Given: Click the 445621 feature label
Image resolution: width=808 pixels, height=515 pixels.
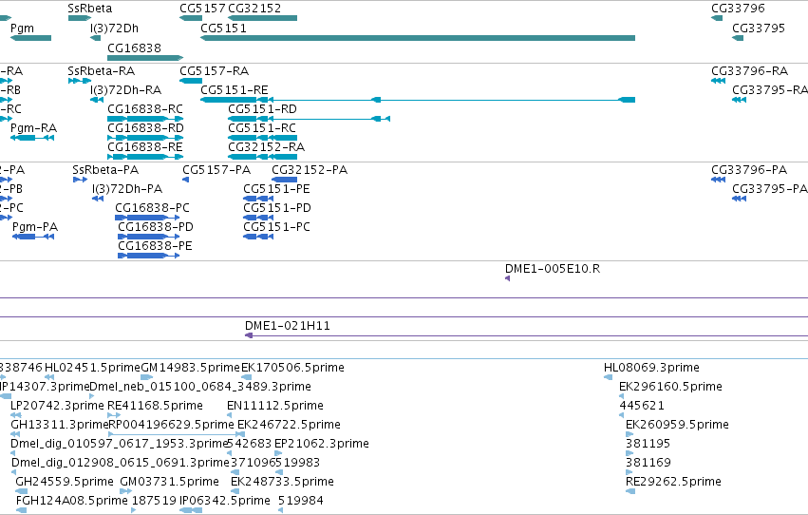Looking at the screenshot, I should (x=642, y=407).
